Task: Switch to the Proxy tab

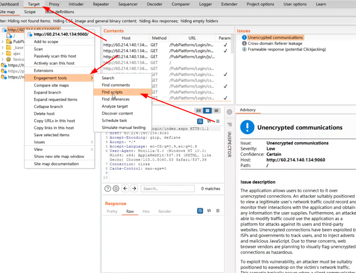Action: tap(54, 4)
